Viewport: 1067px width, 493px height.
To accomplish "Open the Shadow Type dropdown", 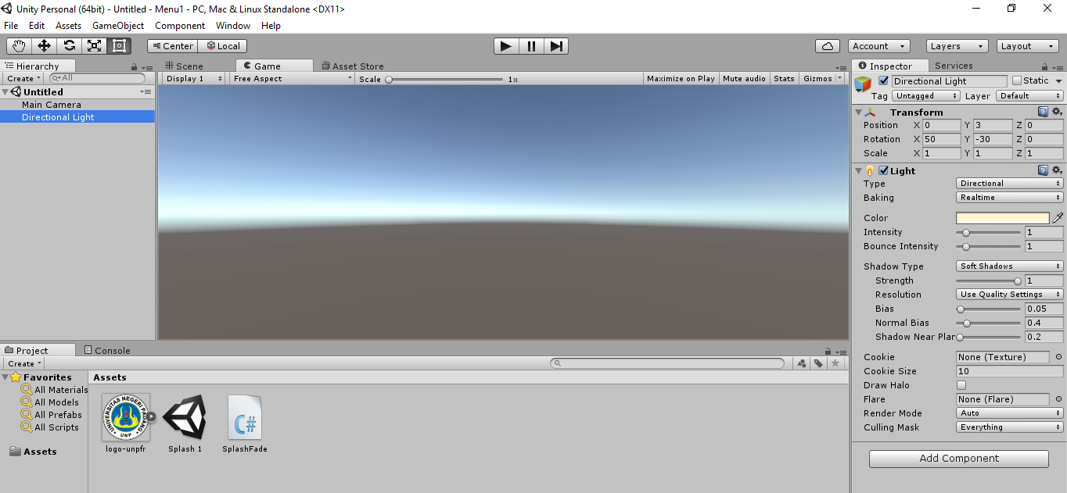I will 1008,266.
